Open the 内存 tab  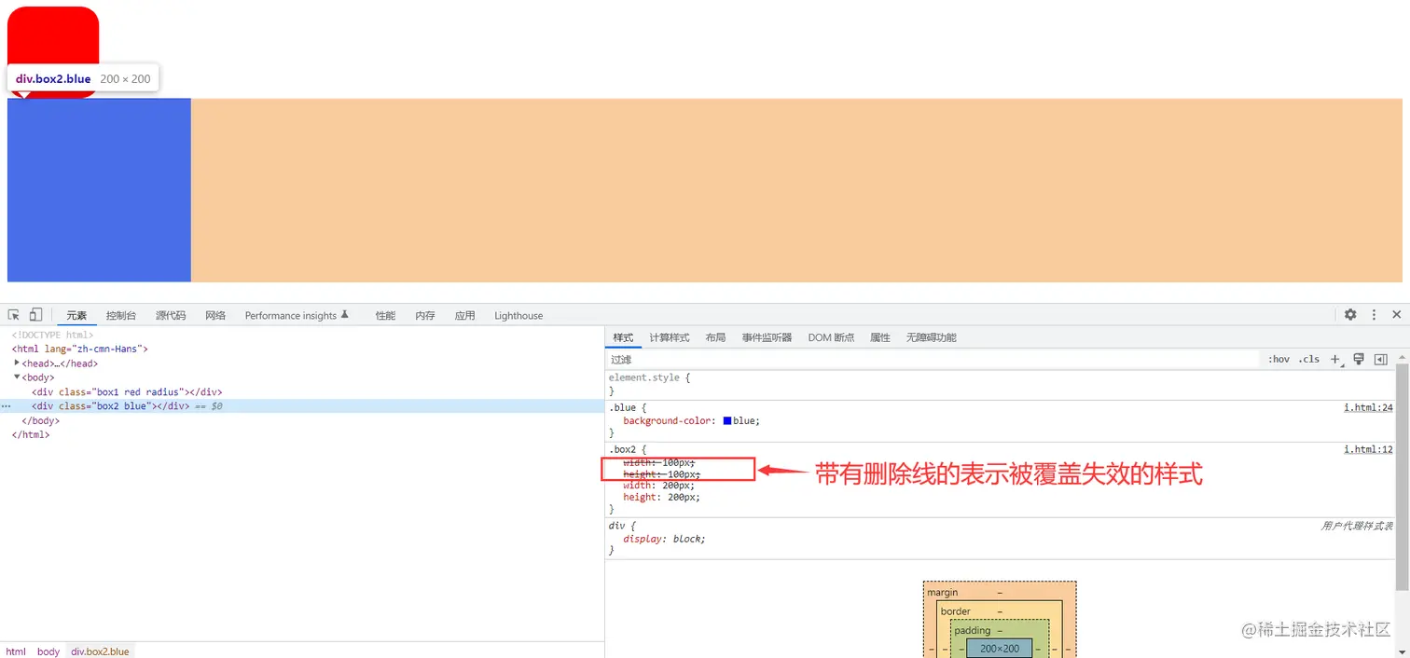pyautogui.click(x=425, y=315)
